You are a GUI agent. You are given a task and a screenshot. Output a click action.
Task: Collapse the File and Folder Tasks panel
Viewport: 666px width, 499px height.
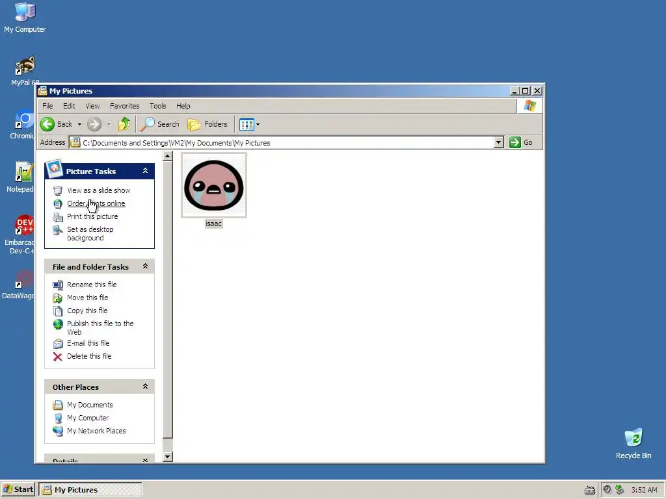pos(145,266)
